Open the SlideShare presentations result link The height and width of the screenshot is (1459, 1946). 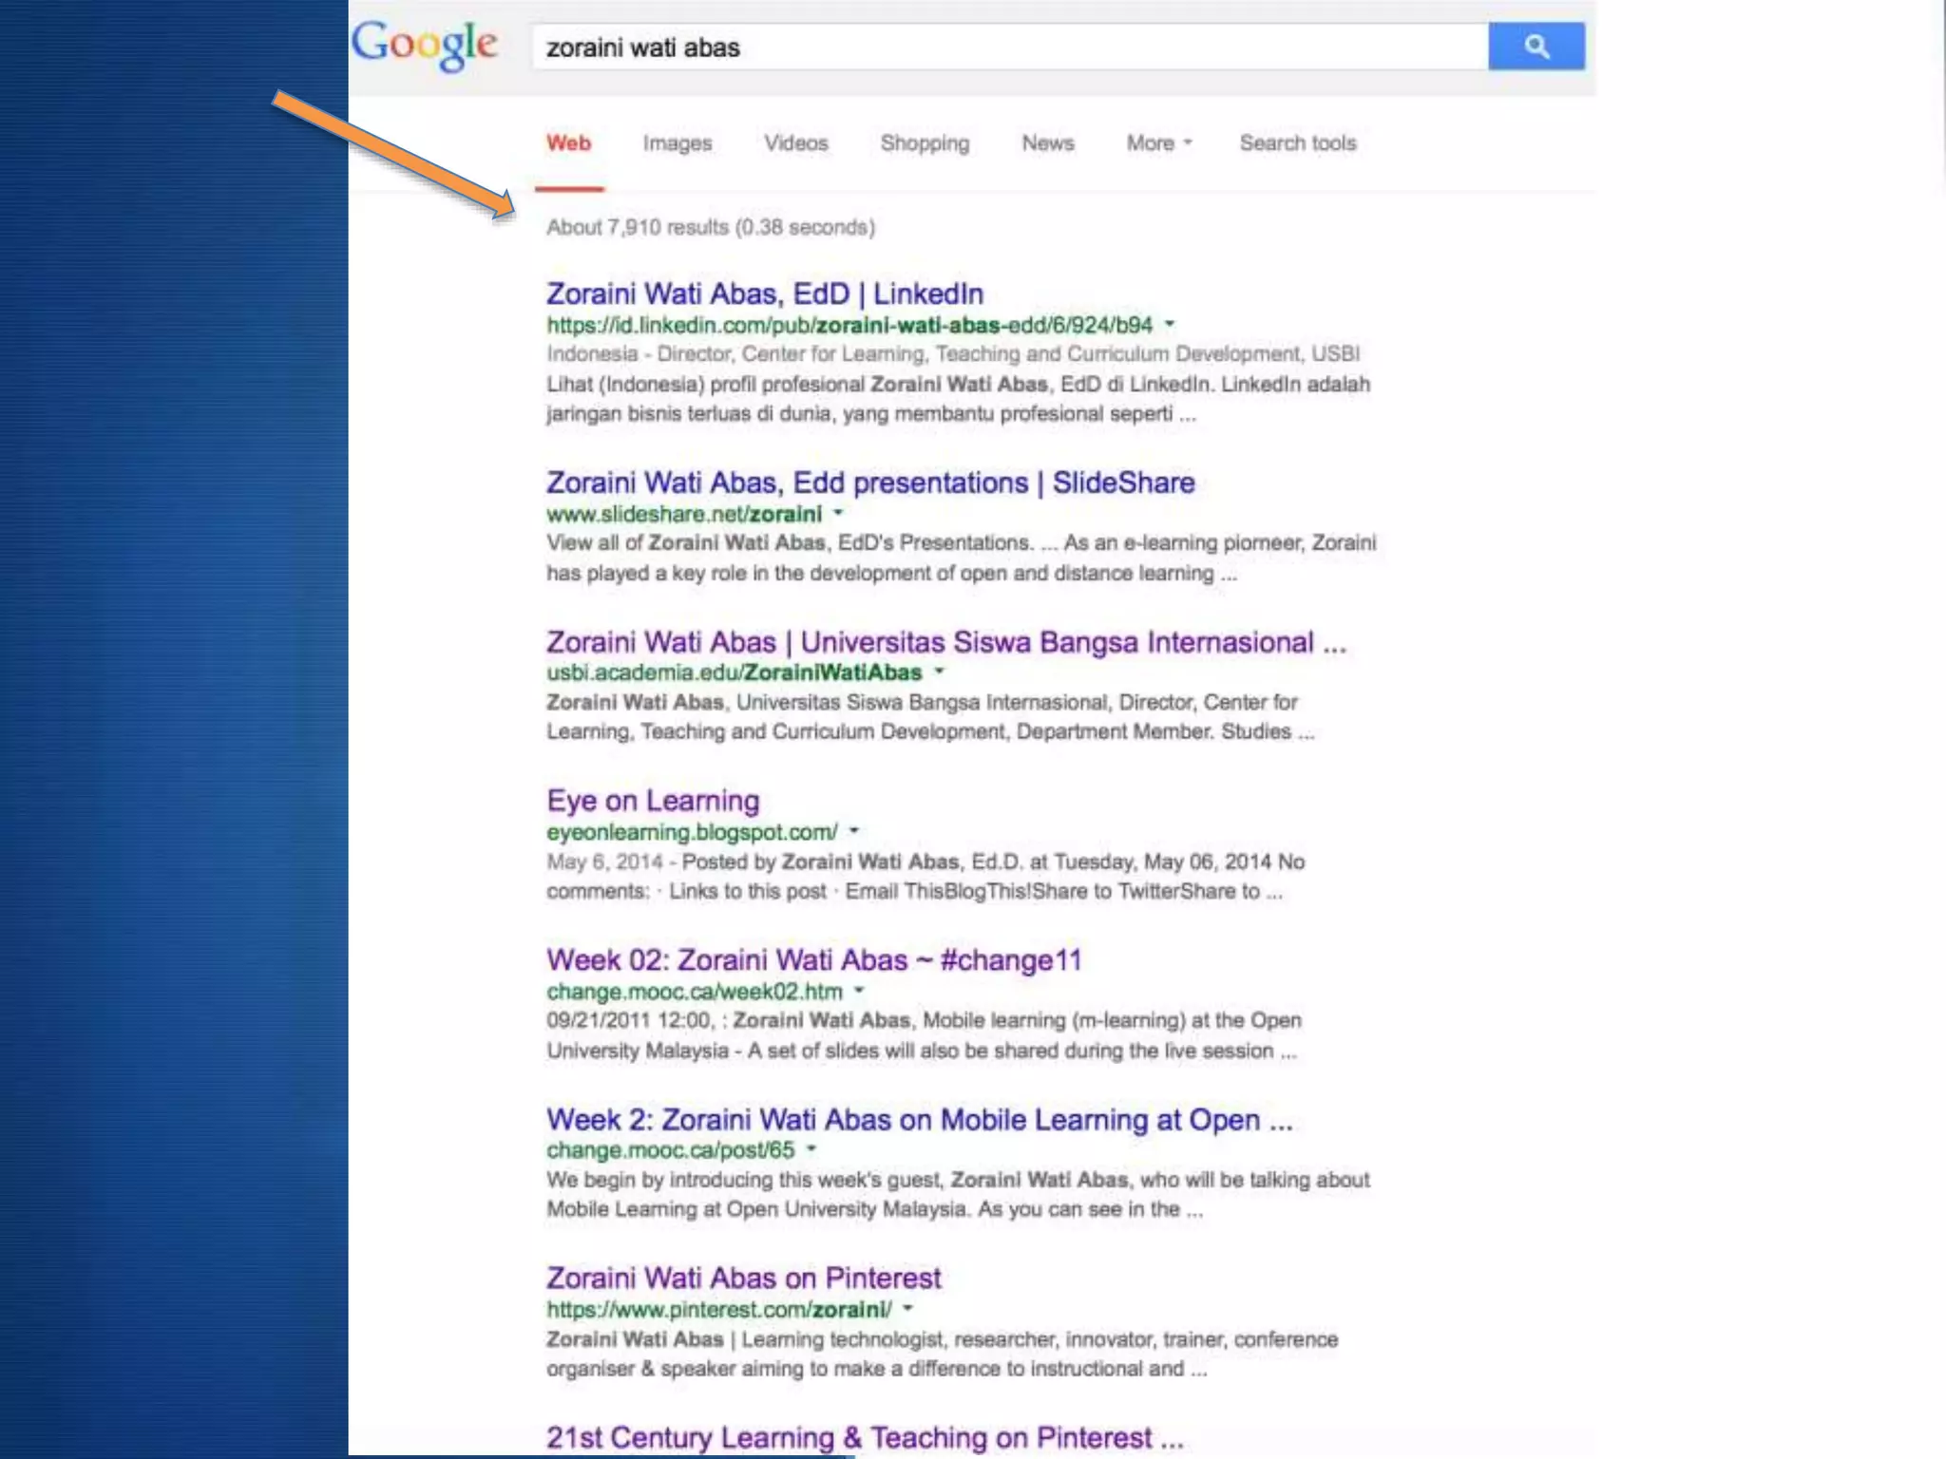pyautogui.click(x=869, y=483)
